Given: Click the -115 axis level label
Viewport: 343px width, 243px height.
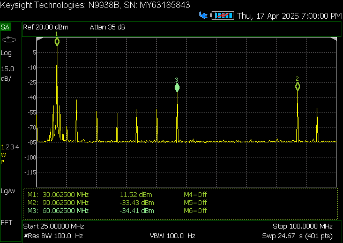Looking at the screenshot, I should pos(30,172).
